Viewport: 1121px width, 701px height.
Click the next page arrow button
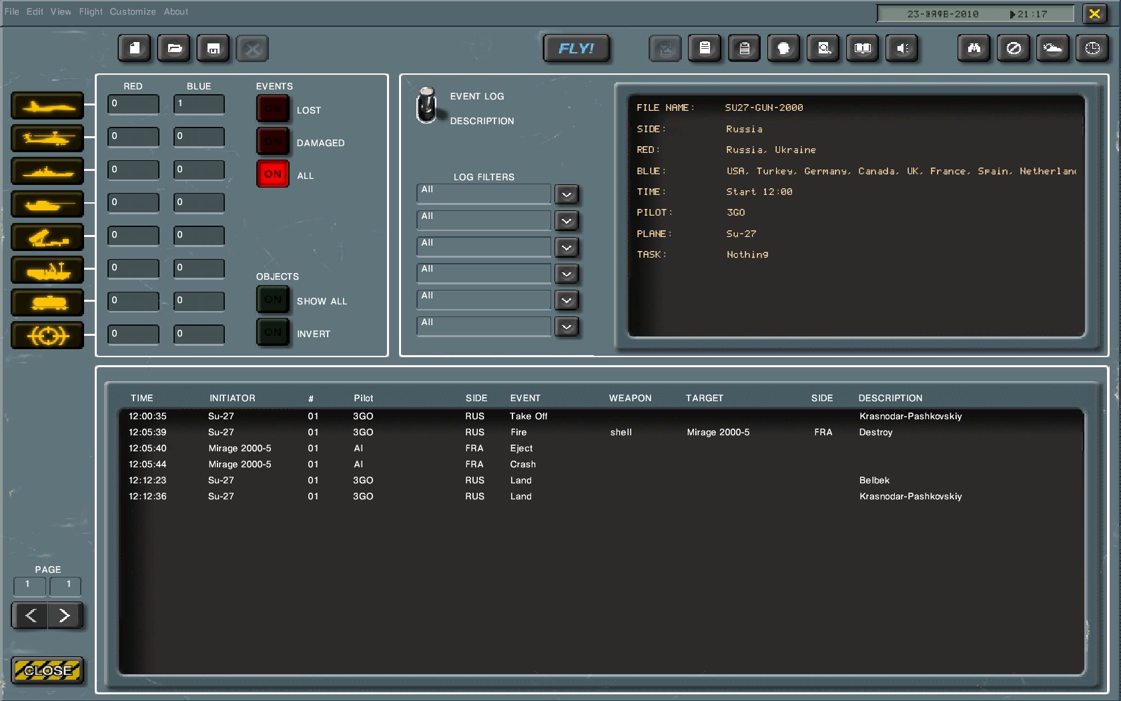click(65, 616)
